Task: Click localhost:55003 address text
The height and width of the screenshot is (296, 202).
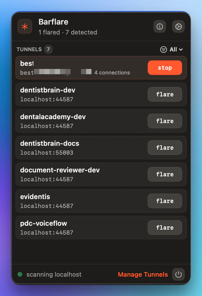Action: 47,153
